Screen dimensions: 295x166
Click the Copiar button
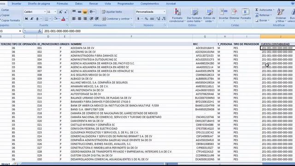pos(5,15)
